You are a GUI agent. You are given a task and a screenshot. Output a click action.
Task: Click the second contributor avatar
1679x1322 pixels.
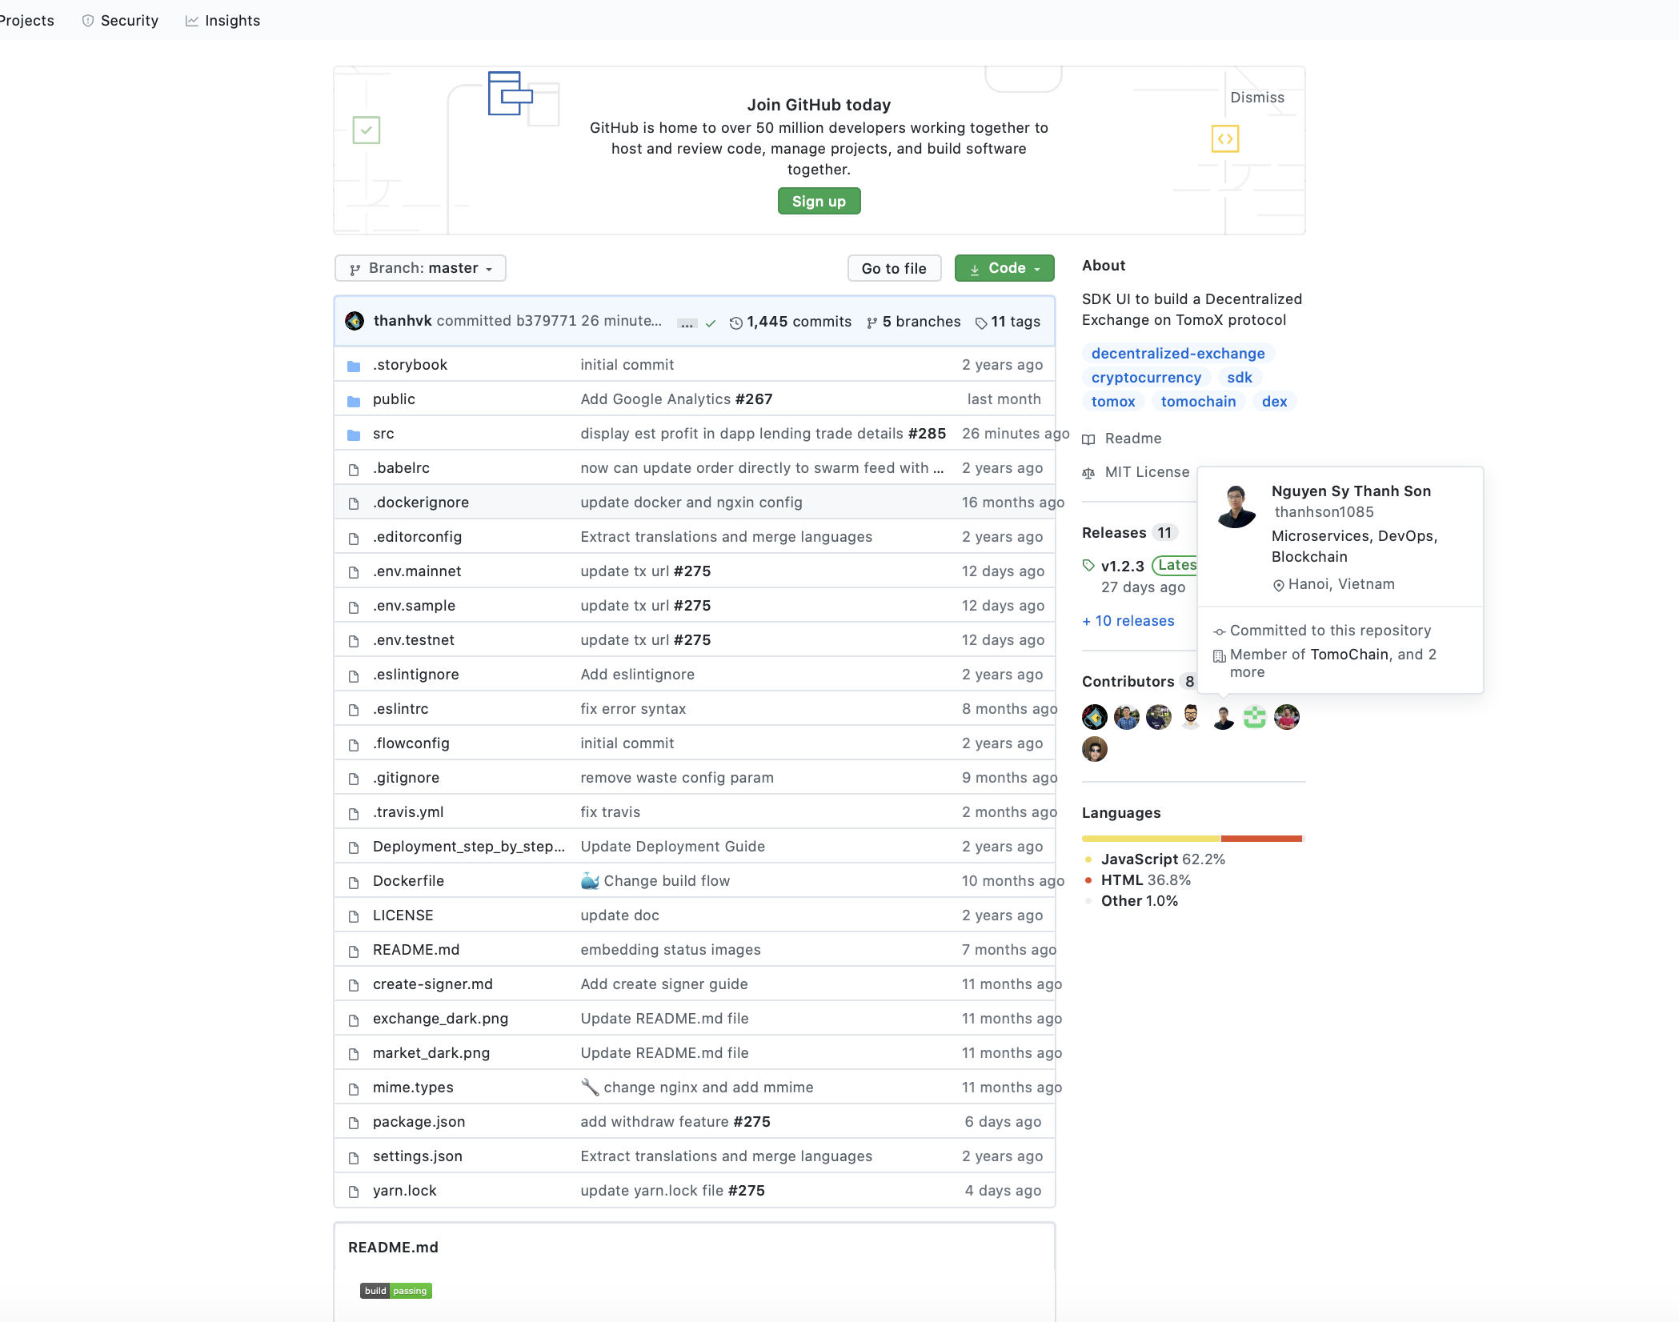click(1127, 717)
